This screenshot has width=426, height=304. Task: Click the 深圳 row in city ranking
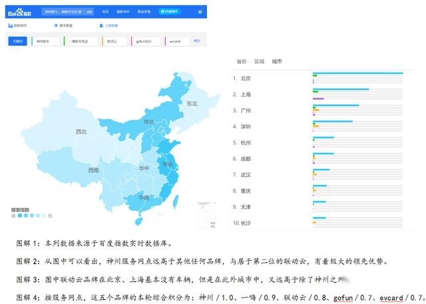coord(318,126)
